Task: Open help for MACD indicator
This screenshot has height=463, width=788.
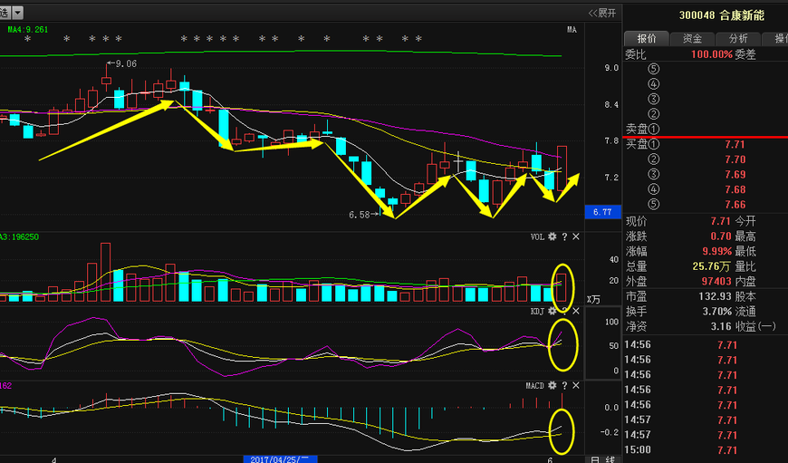Action: [564, 385]
